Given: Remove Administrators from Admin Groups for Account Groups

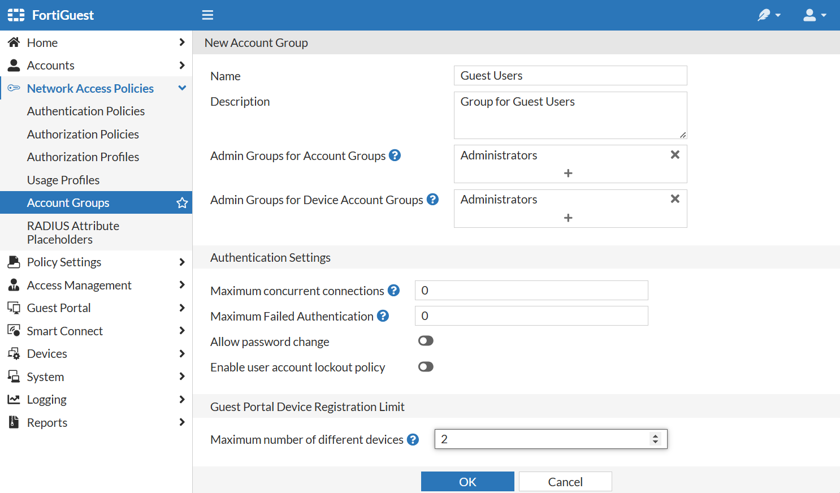Looking at the screenshot, I should [675, 154].
